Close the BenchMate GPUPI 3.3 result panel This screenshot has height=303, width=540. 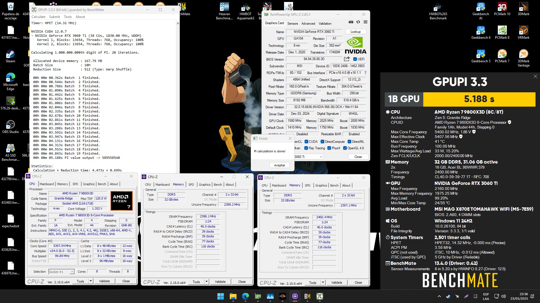(535, 76)
